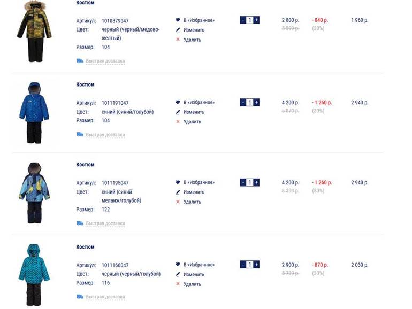
Task: Open "Костюм" title of item 1011195047
Action: pos(85,165)
